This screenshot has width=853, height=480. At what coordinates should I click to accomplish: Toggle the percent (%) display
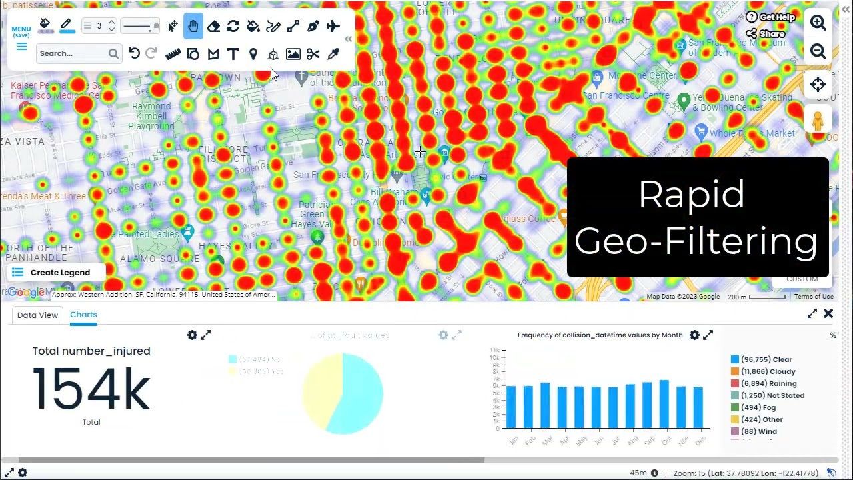[833, 335]
